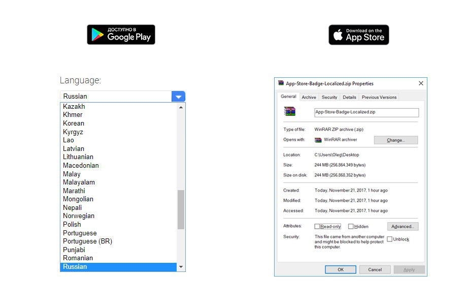Switch to the Archive tab
This screenshot has height=305, width=467.
[309, 97]
